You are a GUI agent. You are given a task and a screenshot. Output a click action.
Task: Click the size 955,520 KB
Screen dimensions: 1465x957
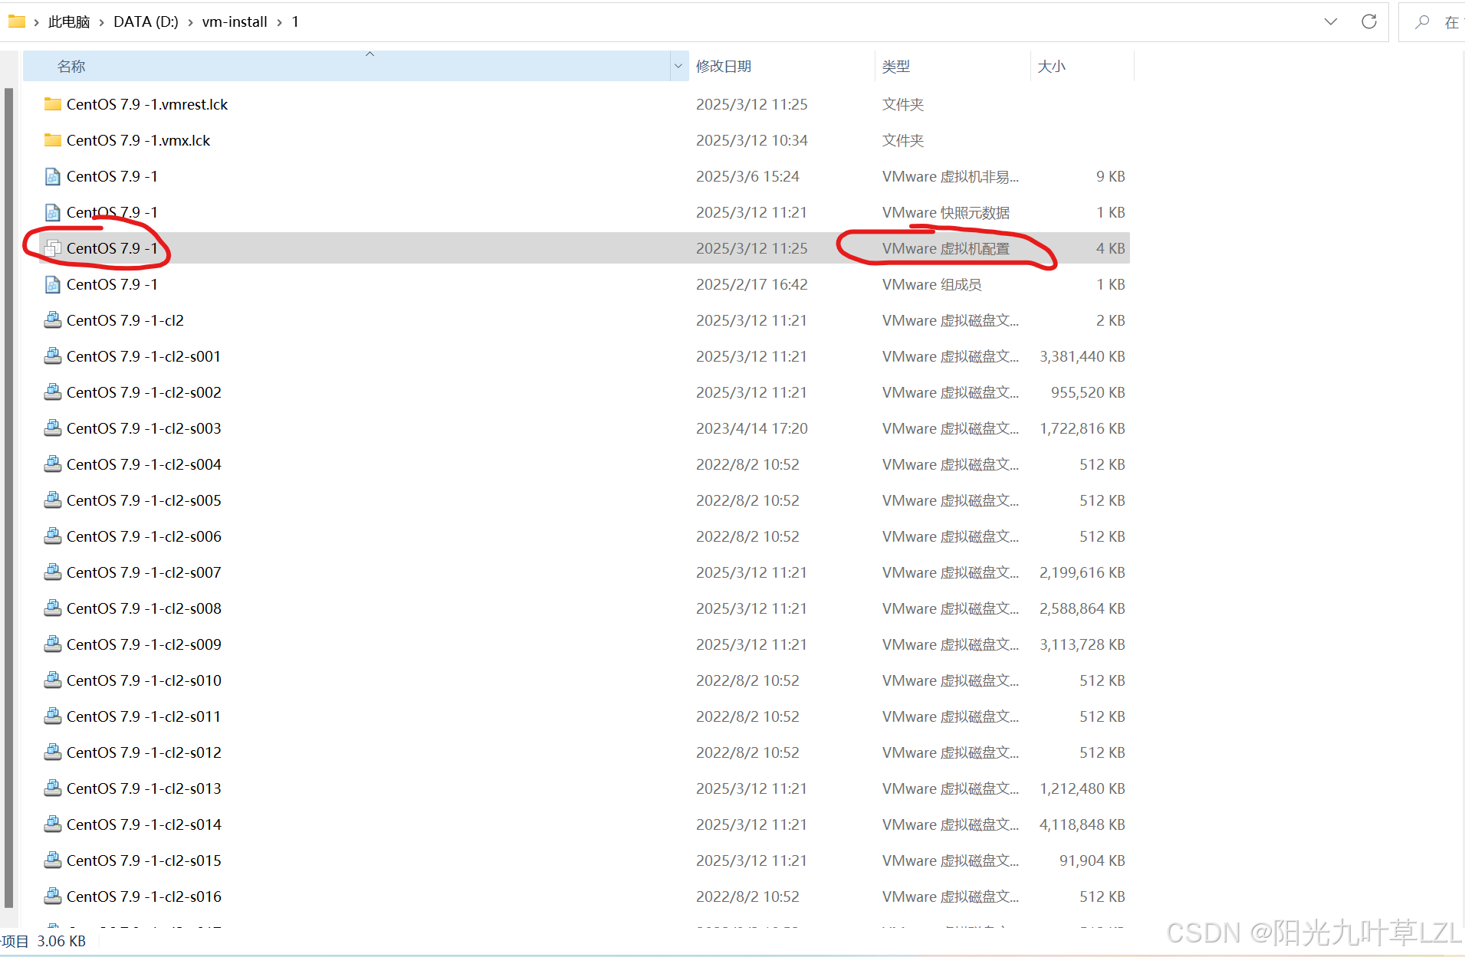[1088, 392]
